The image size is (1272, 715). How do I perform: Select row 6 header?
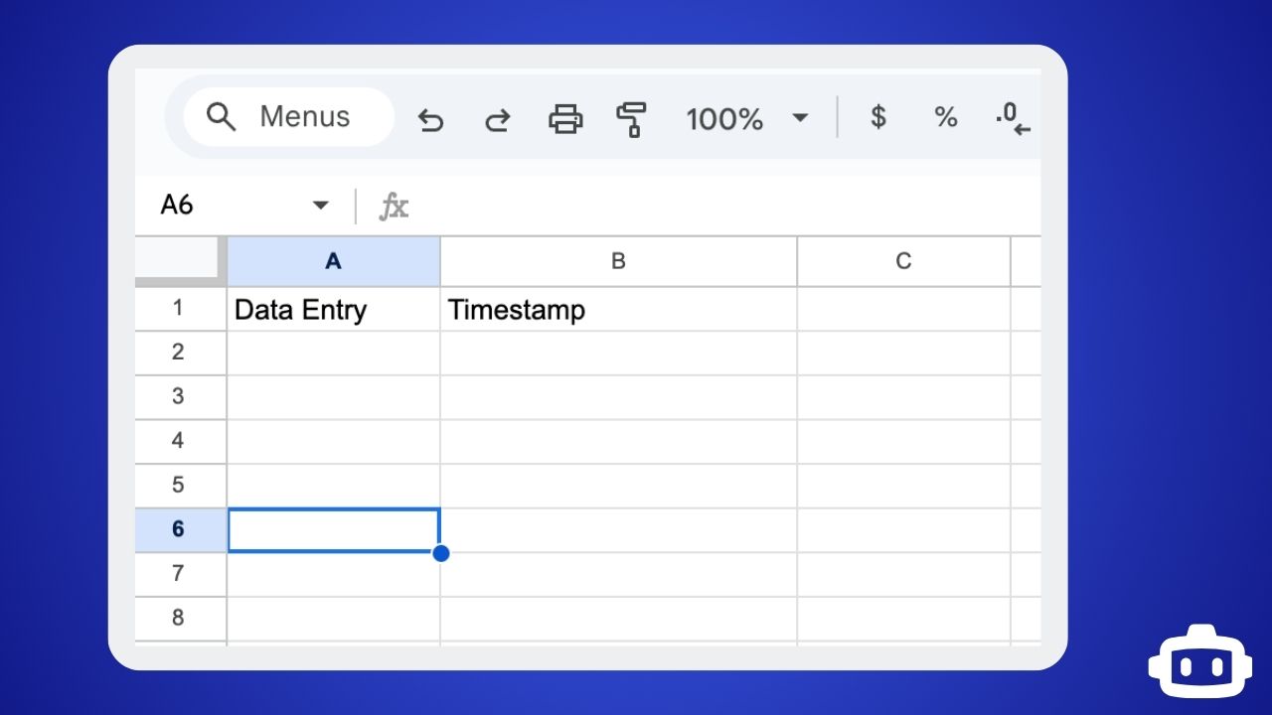coord(179,529)
